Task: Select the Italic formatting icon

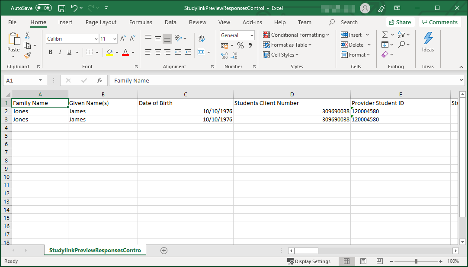Action: (60, 52)
